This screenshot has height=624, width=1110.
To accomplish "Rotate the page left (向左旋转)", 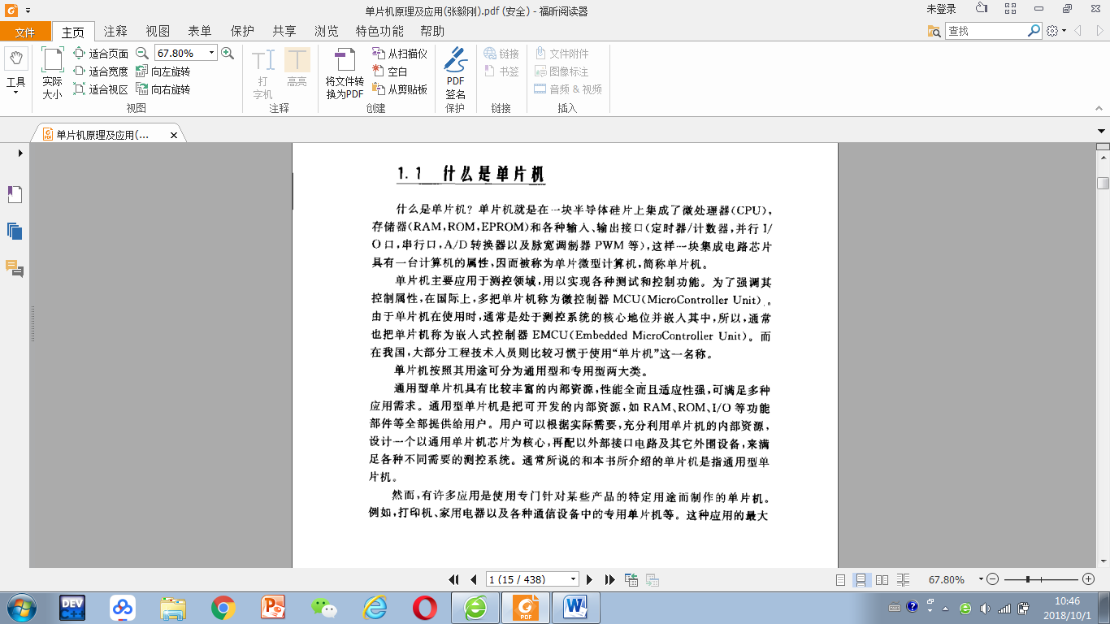I will click(163, 71).
